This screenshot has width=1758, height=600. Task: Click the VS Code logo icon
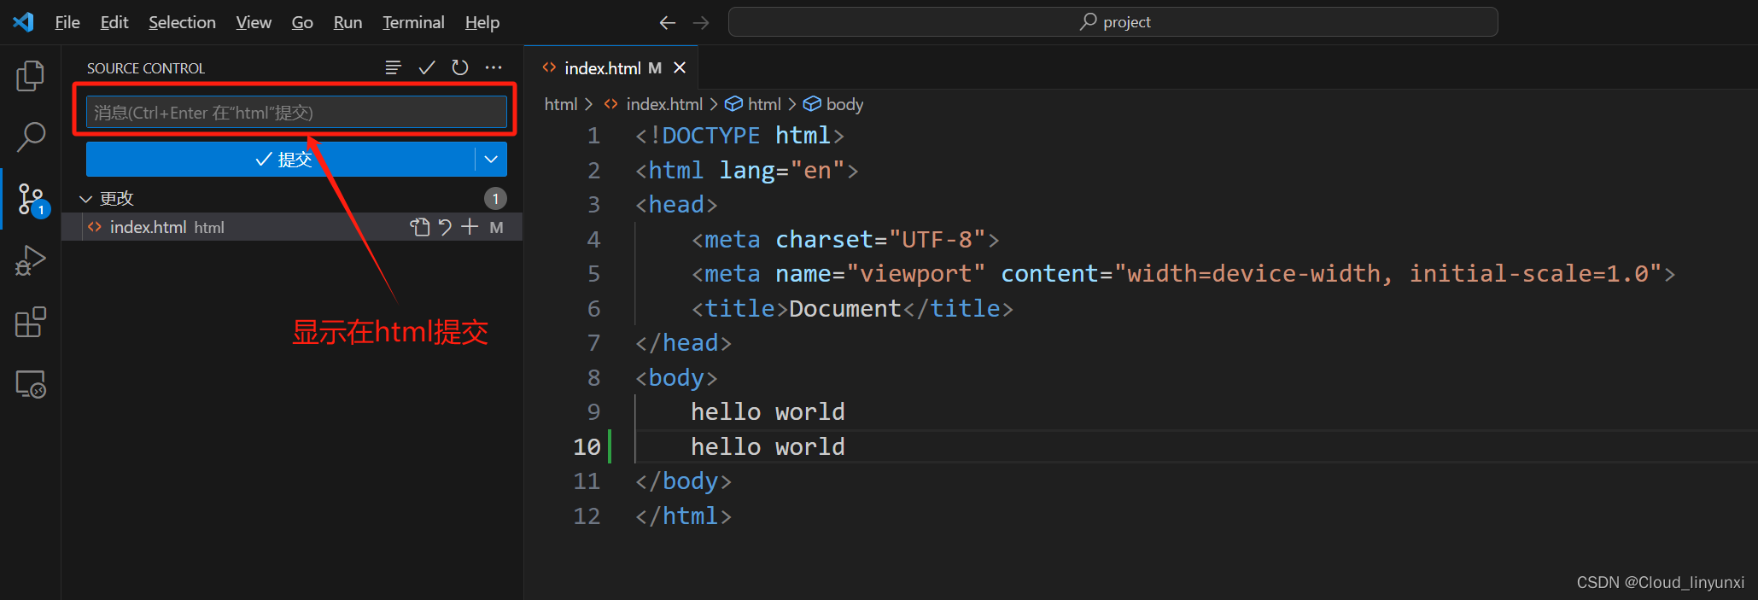click(23, 22)
